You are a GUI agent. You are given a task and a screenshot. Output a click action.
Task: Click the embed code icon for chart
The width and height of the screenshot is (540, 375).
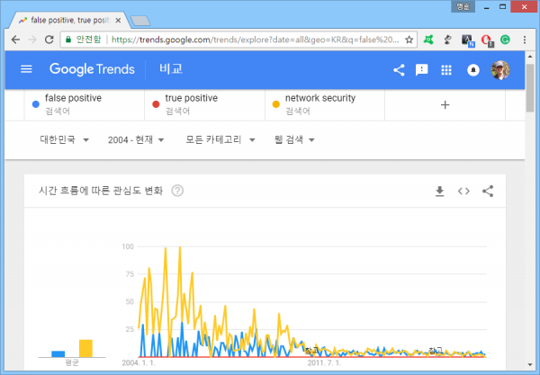(x=463, y=191)
